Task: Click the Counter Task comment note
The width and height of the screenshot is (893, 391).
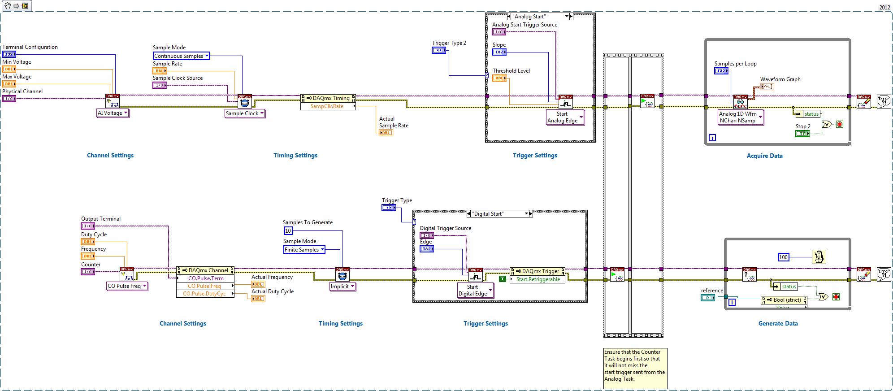Action: click(635, 368)
